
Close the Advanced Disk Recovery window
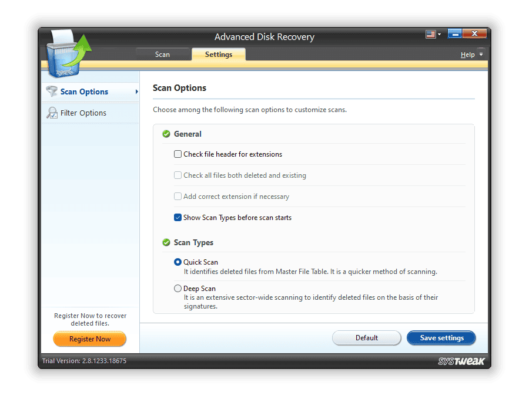(x=474, y=33)
